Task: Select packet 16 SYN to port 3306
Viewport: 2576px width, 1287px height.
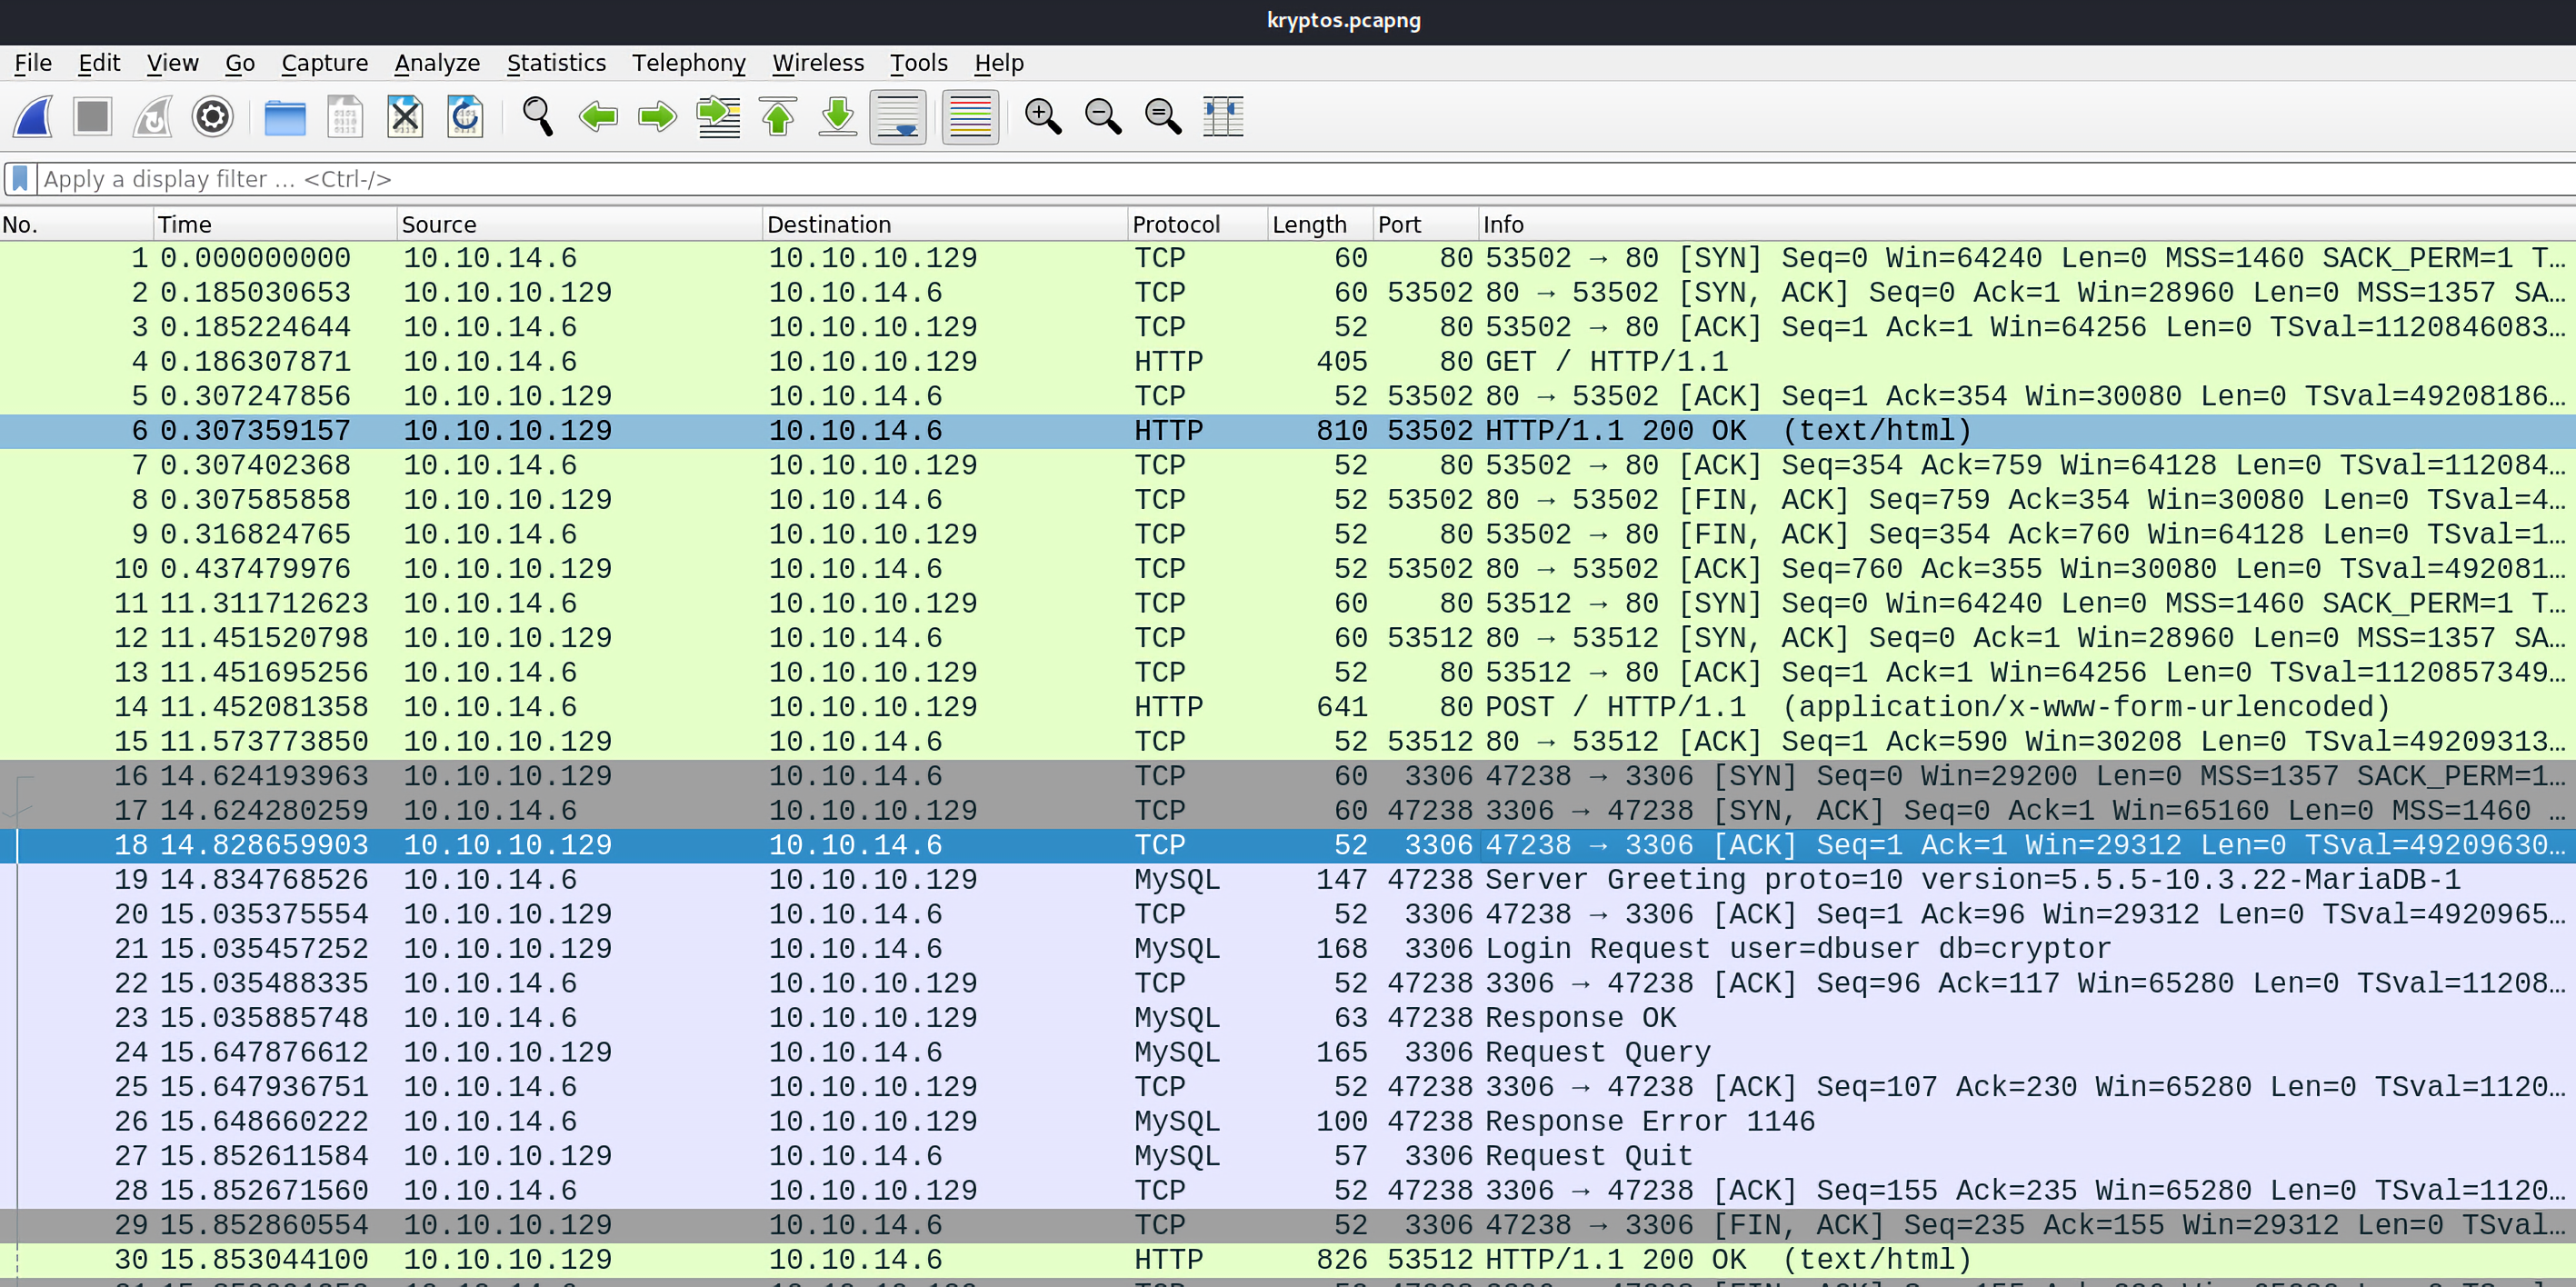Action: pos(1288,776)
